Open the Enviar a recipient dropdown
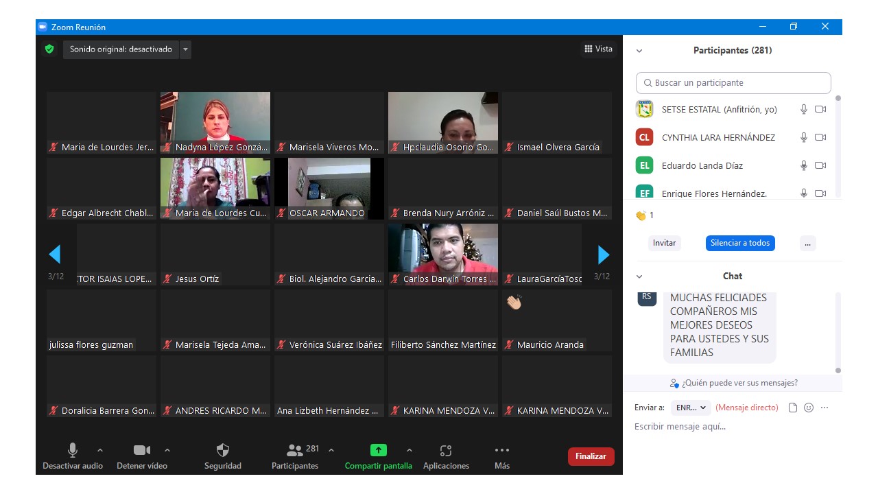Image resolution: width=878 pixels, height=494 pixels. tap(691, 408)
